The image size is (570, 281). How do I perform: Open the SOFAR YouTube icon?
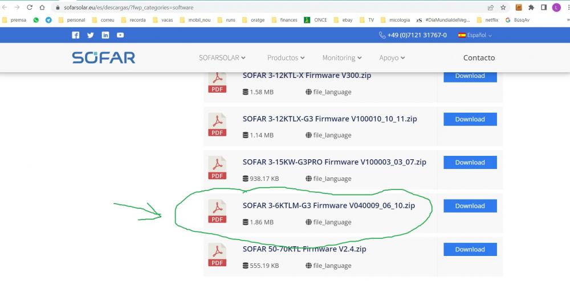click(x=120, y=35)
